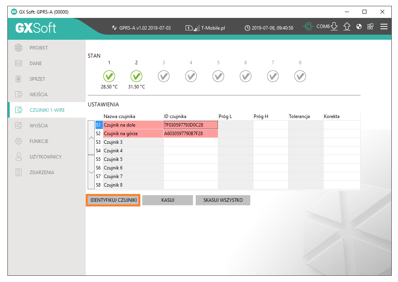Select sensor 2 status checkmark
The width and height of the screenshot is (398, 282).
click(136, 76)
